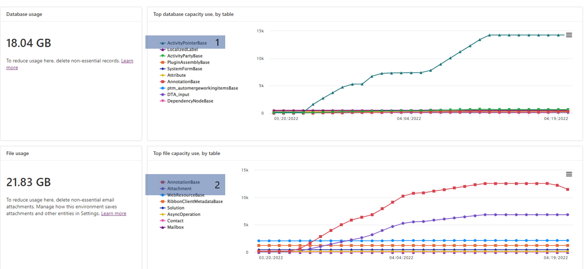Toggle ptm_automergeworkingitemsBase legend entry

pyautogui.click(x=199, y=88)
